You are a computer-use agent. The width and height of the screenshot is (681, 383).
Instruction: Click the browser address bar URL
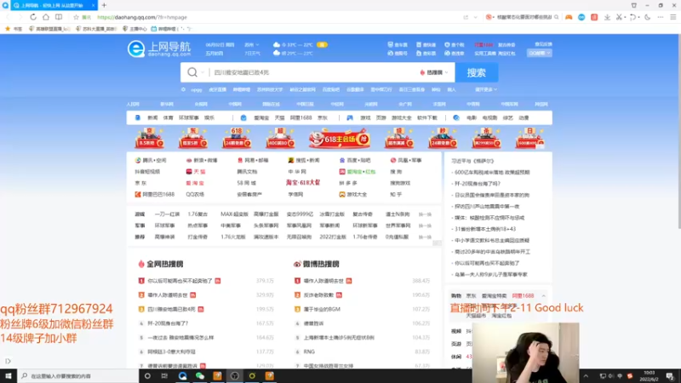click(x=142, y=17)
